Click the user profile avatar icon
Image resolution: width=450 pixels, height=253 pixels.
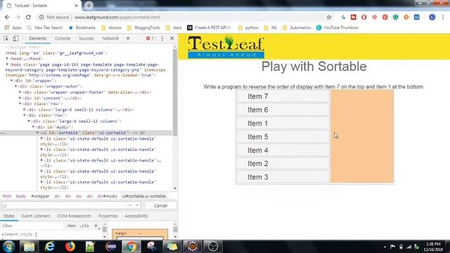(432, 17)
